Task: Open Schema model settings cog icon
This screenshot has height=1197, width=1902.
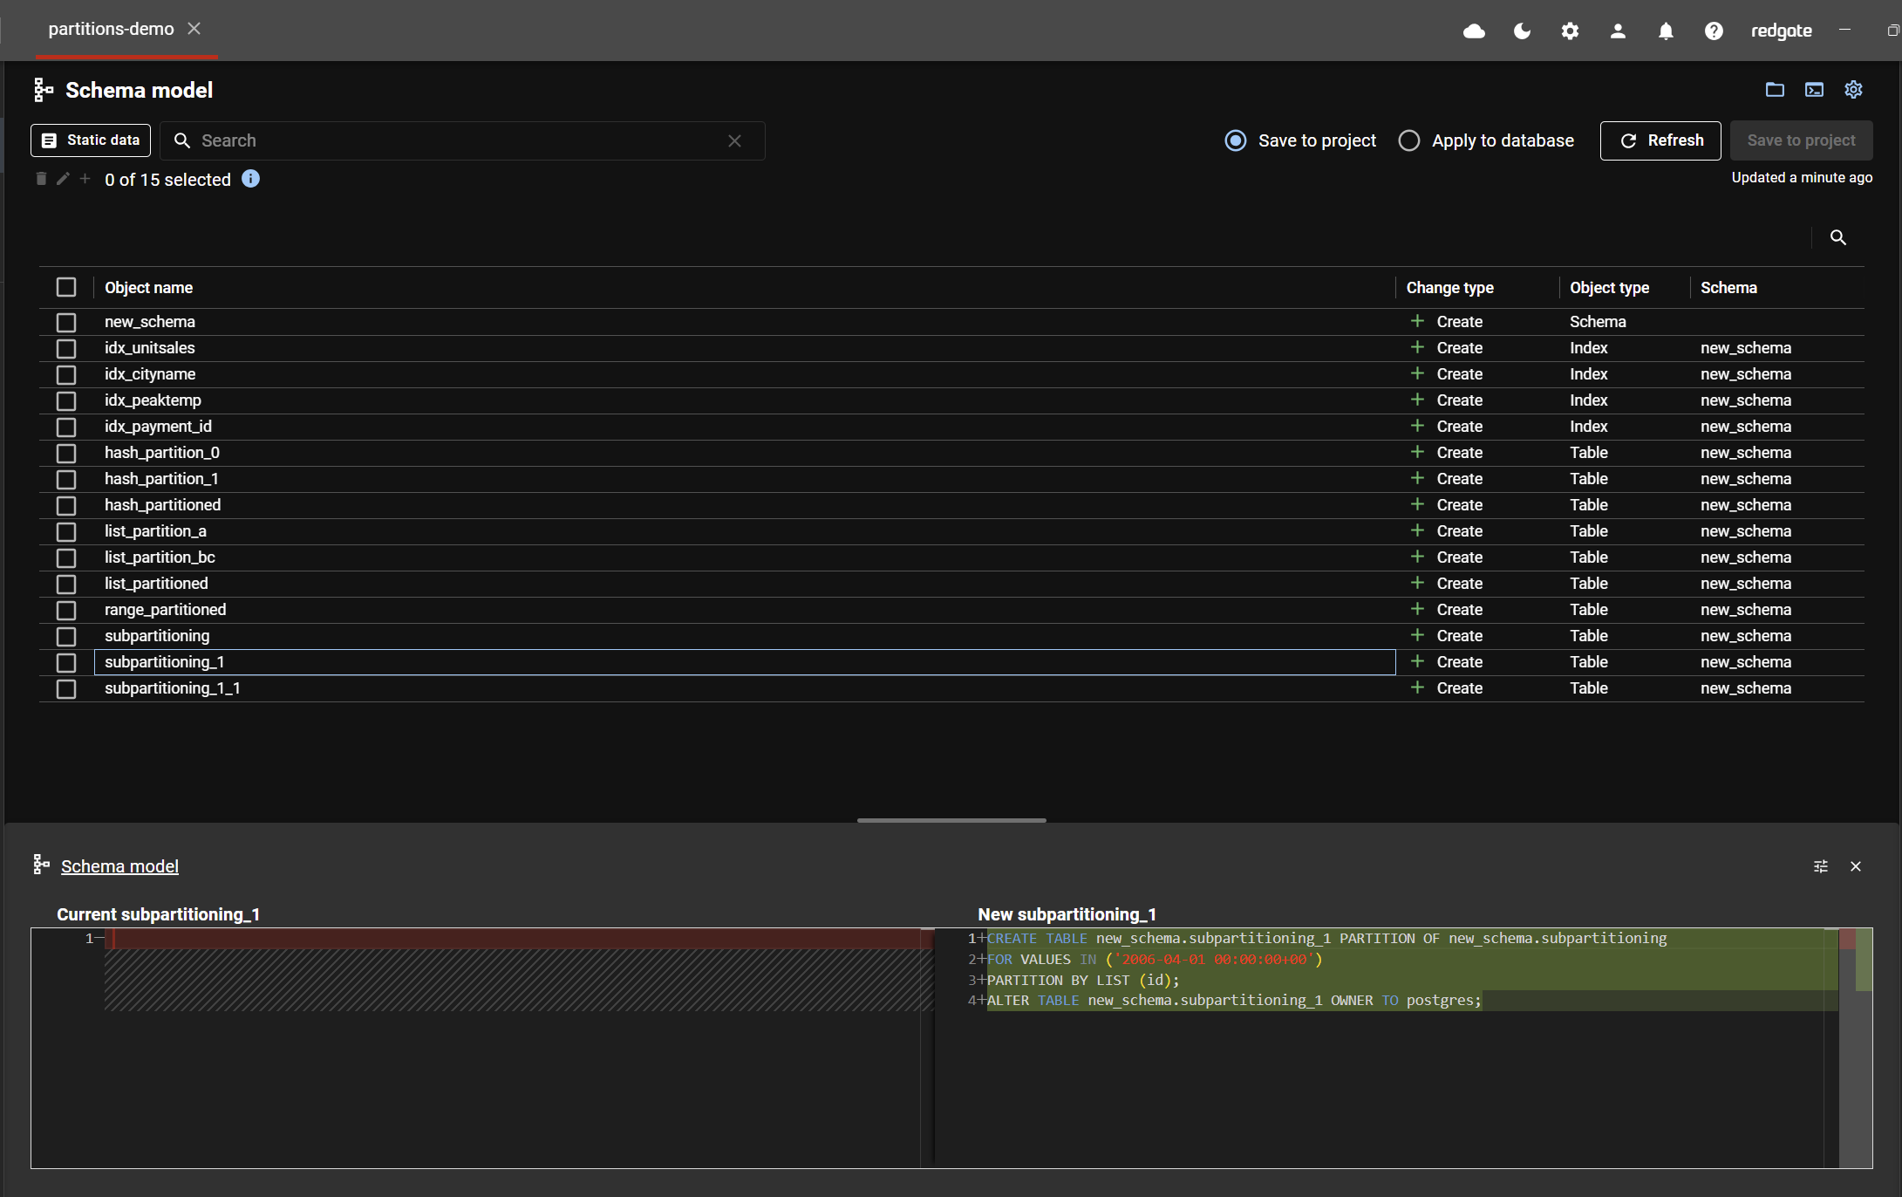Action: point(1853,90)
